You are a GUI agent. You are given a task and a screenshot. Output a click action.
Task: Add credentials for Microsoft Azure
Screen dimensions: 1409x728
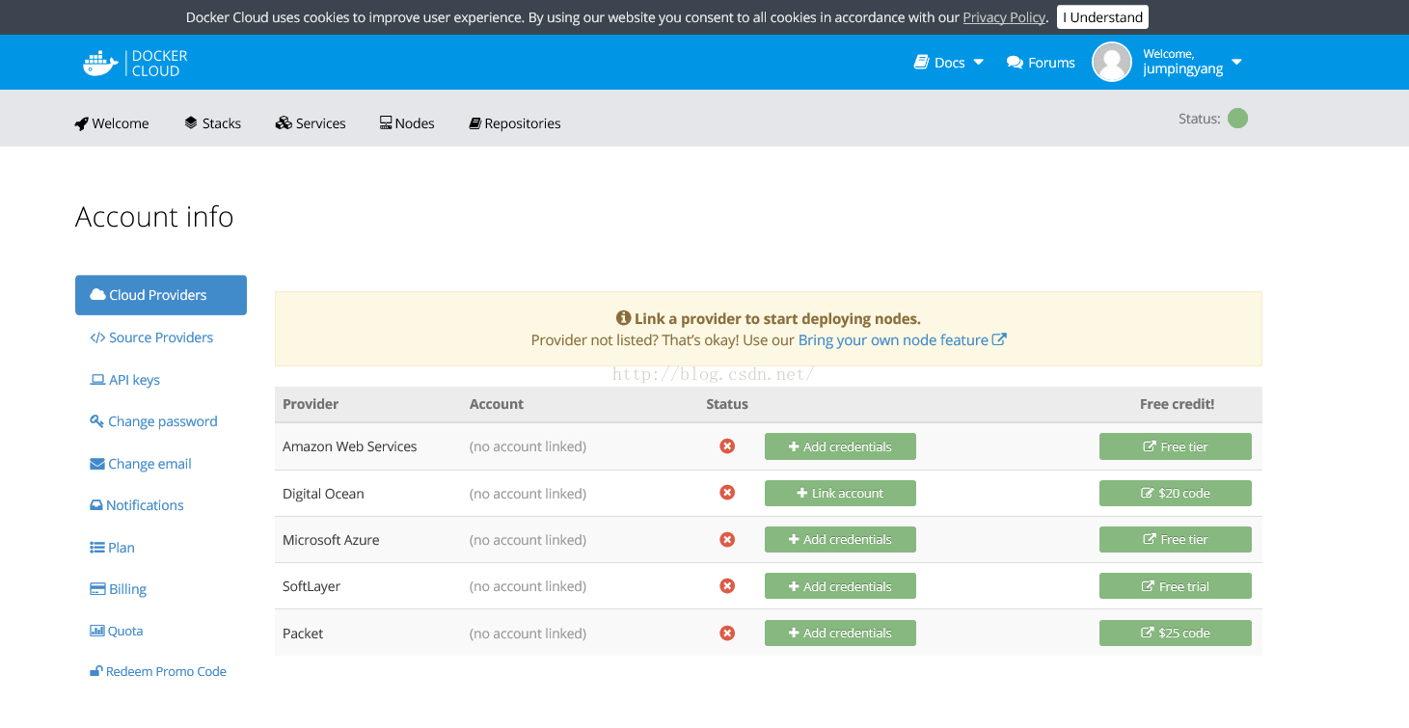tap(840, 539)
